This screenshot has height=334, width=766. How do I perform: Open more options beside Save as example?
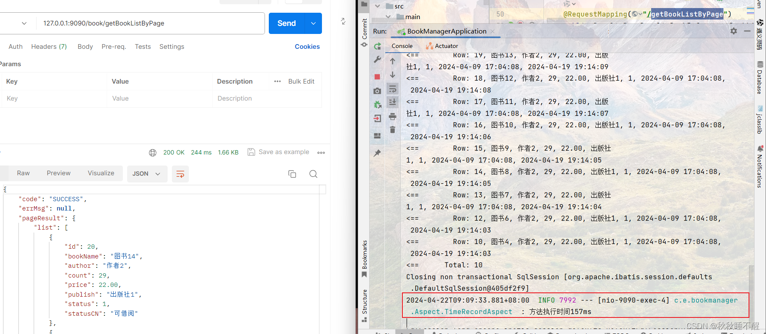coord(321,153)
